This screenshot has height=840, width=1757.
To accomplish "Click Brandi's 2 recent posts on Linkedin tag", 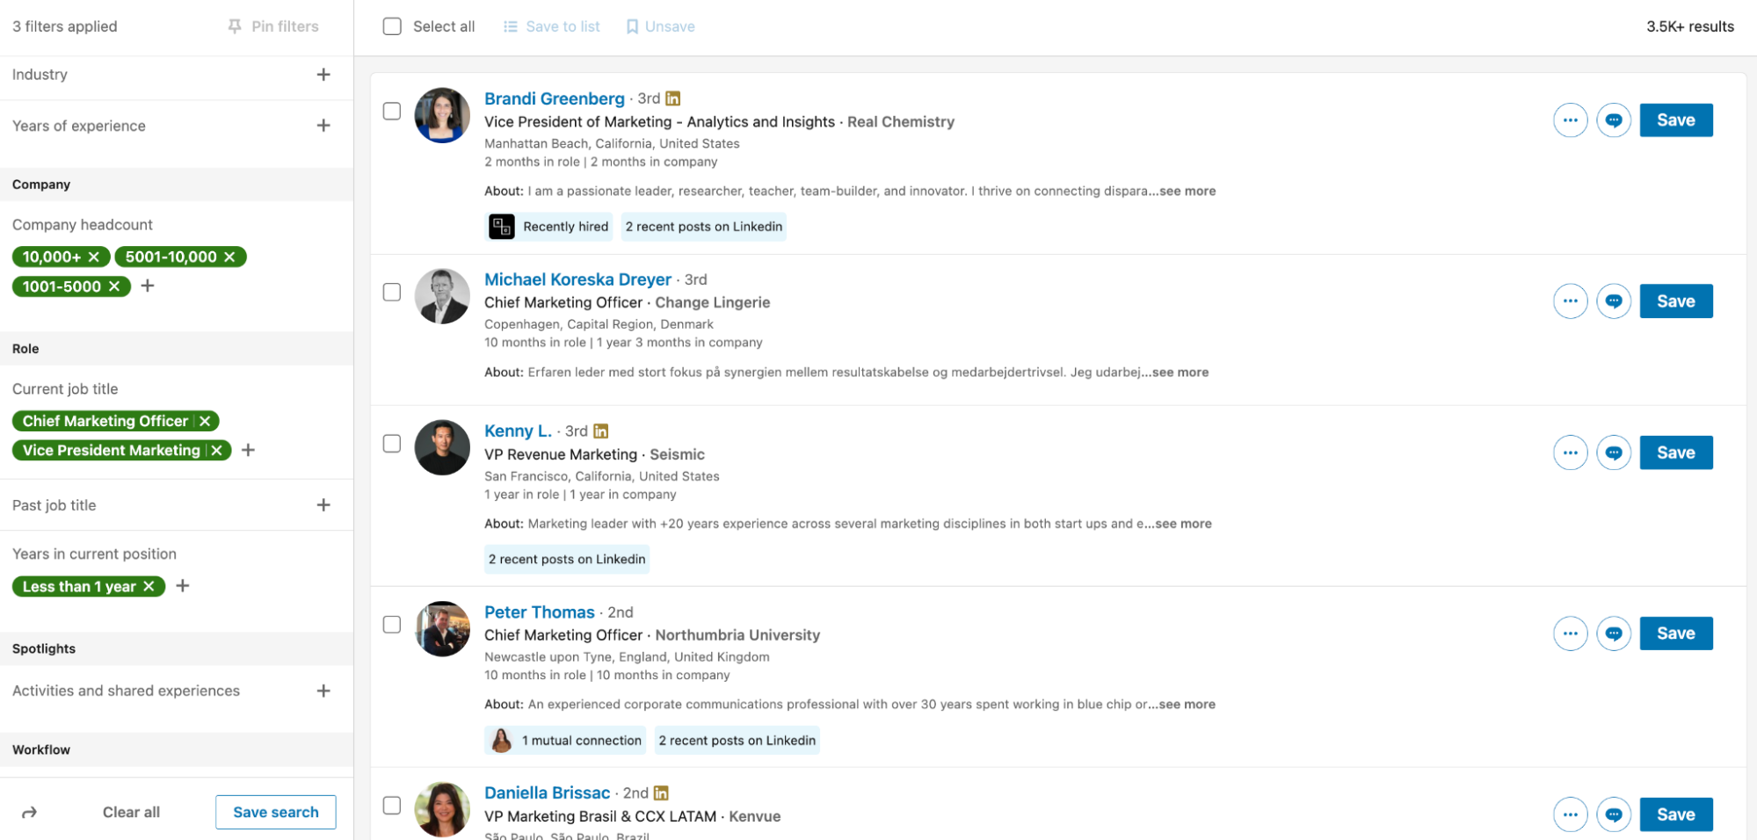I will click(703, 227).
